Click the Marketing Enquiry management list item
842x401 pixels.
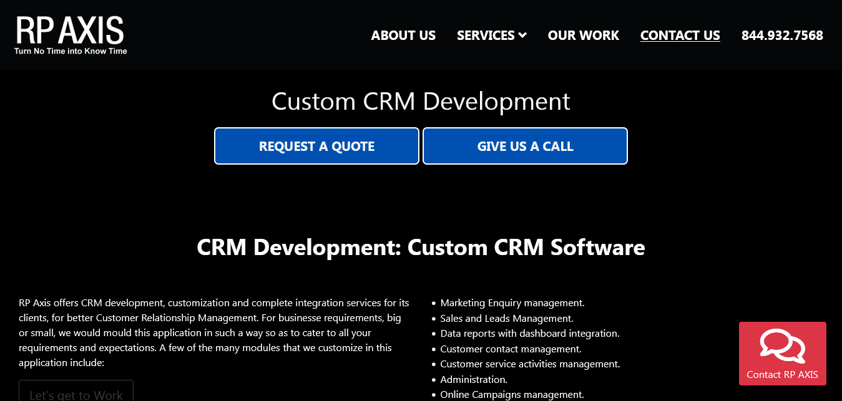tap(512, 303)
